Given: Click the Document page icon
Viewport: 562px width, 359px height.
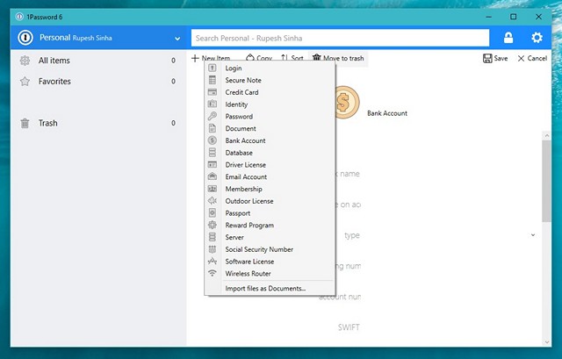Looking at the screenshot, I should pyautogui.click(x=213, y=128).
